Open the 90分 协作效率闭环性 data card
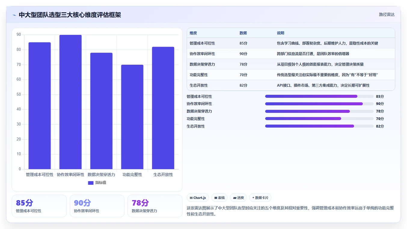This screenshot has width=407, height=229. (97, 206)
